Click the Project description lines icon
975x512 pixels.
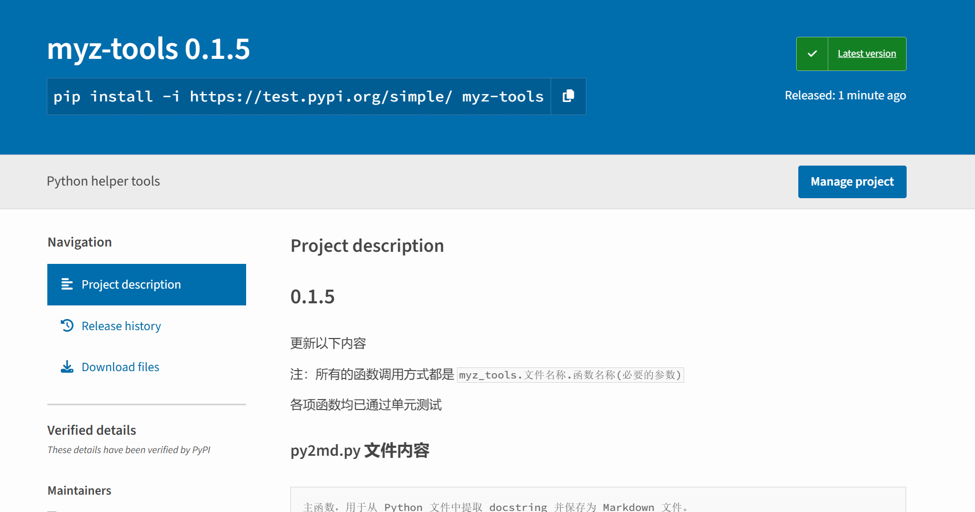pos(67,284)
